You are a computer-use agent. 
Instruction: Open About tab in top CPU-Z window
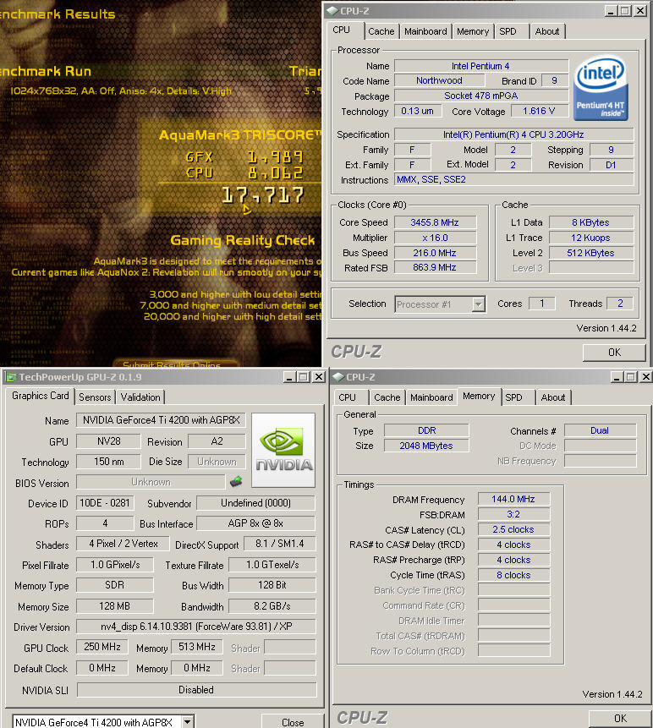[x=547, y=31]
